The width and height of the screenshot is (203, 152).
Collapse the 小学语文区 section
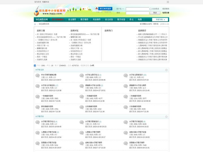pyautogui.click(x=166, y=70)
